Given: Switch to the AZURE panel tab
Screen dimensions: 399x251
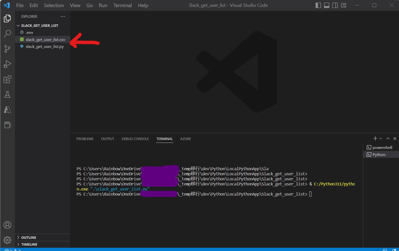Looking at the screenshot, I should [186, 139].
